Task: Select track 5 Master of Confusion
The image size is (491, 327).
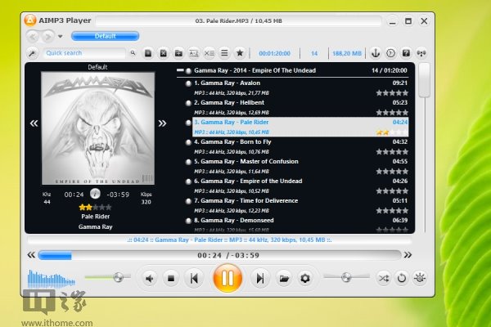Action: [245, 161]
